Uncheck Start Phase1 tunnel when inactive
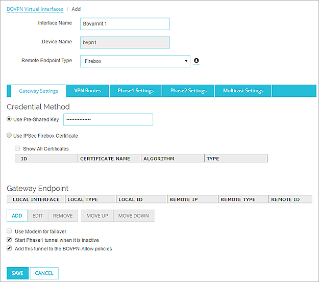The image size is (319, 282). (x=10, y=240)
